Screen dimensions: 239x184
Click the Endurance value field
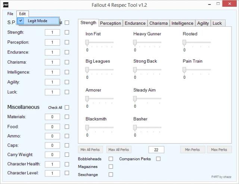52,52
